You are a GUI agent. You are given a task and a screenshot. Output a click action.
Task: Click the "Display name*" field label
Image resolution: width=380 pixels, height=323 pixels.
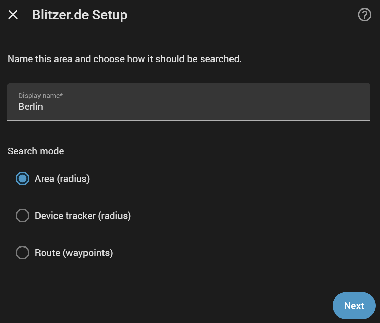click(41, 96)
